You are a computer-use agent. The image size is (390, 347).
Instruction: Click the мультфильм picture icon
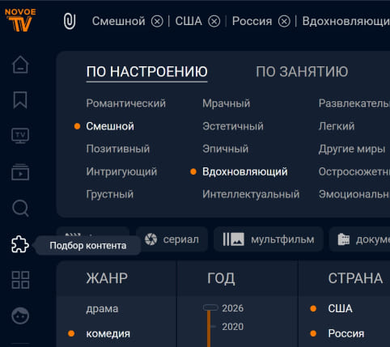[233, 239]
